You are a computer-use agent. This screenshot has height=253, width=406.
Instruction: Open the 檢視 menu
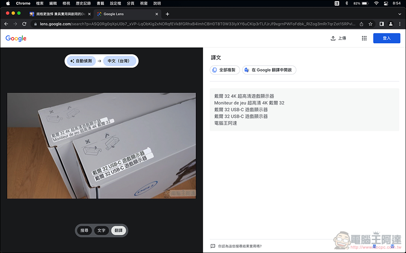pos(66,3)
